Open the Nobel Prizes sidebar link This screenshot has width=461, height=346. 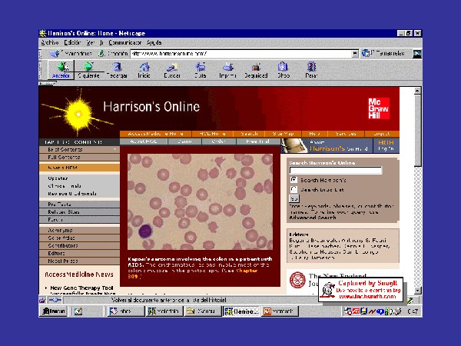(x=79, y=261)
